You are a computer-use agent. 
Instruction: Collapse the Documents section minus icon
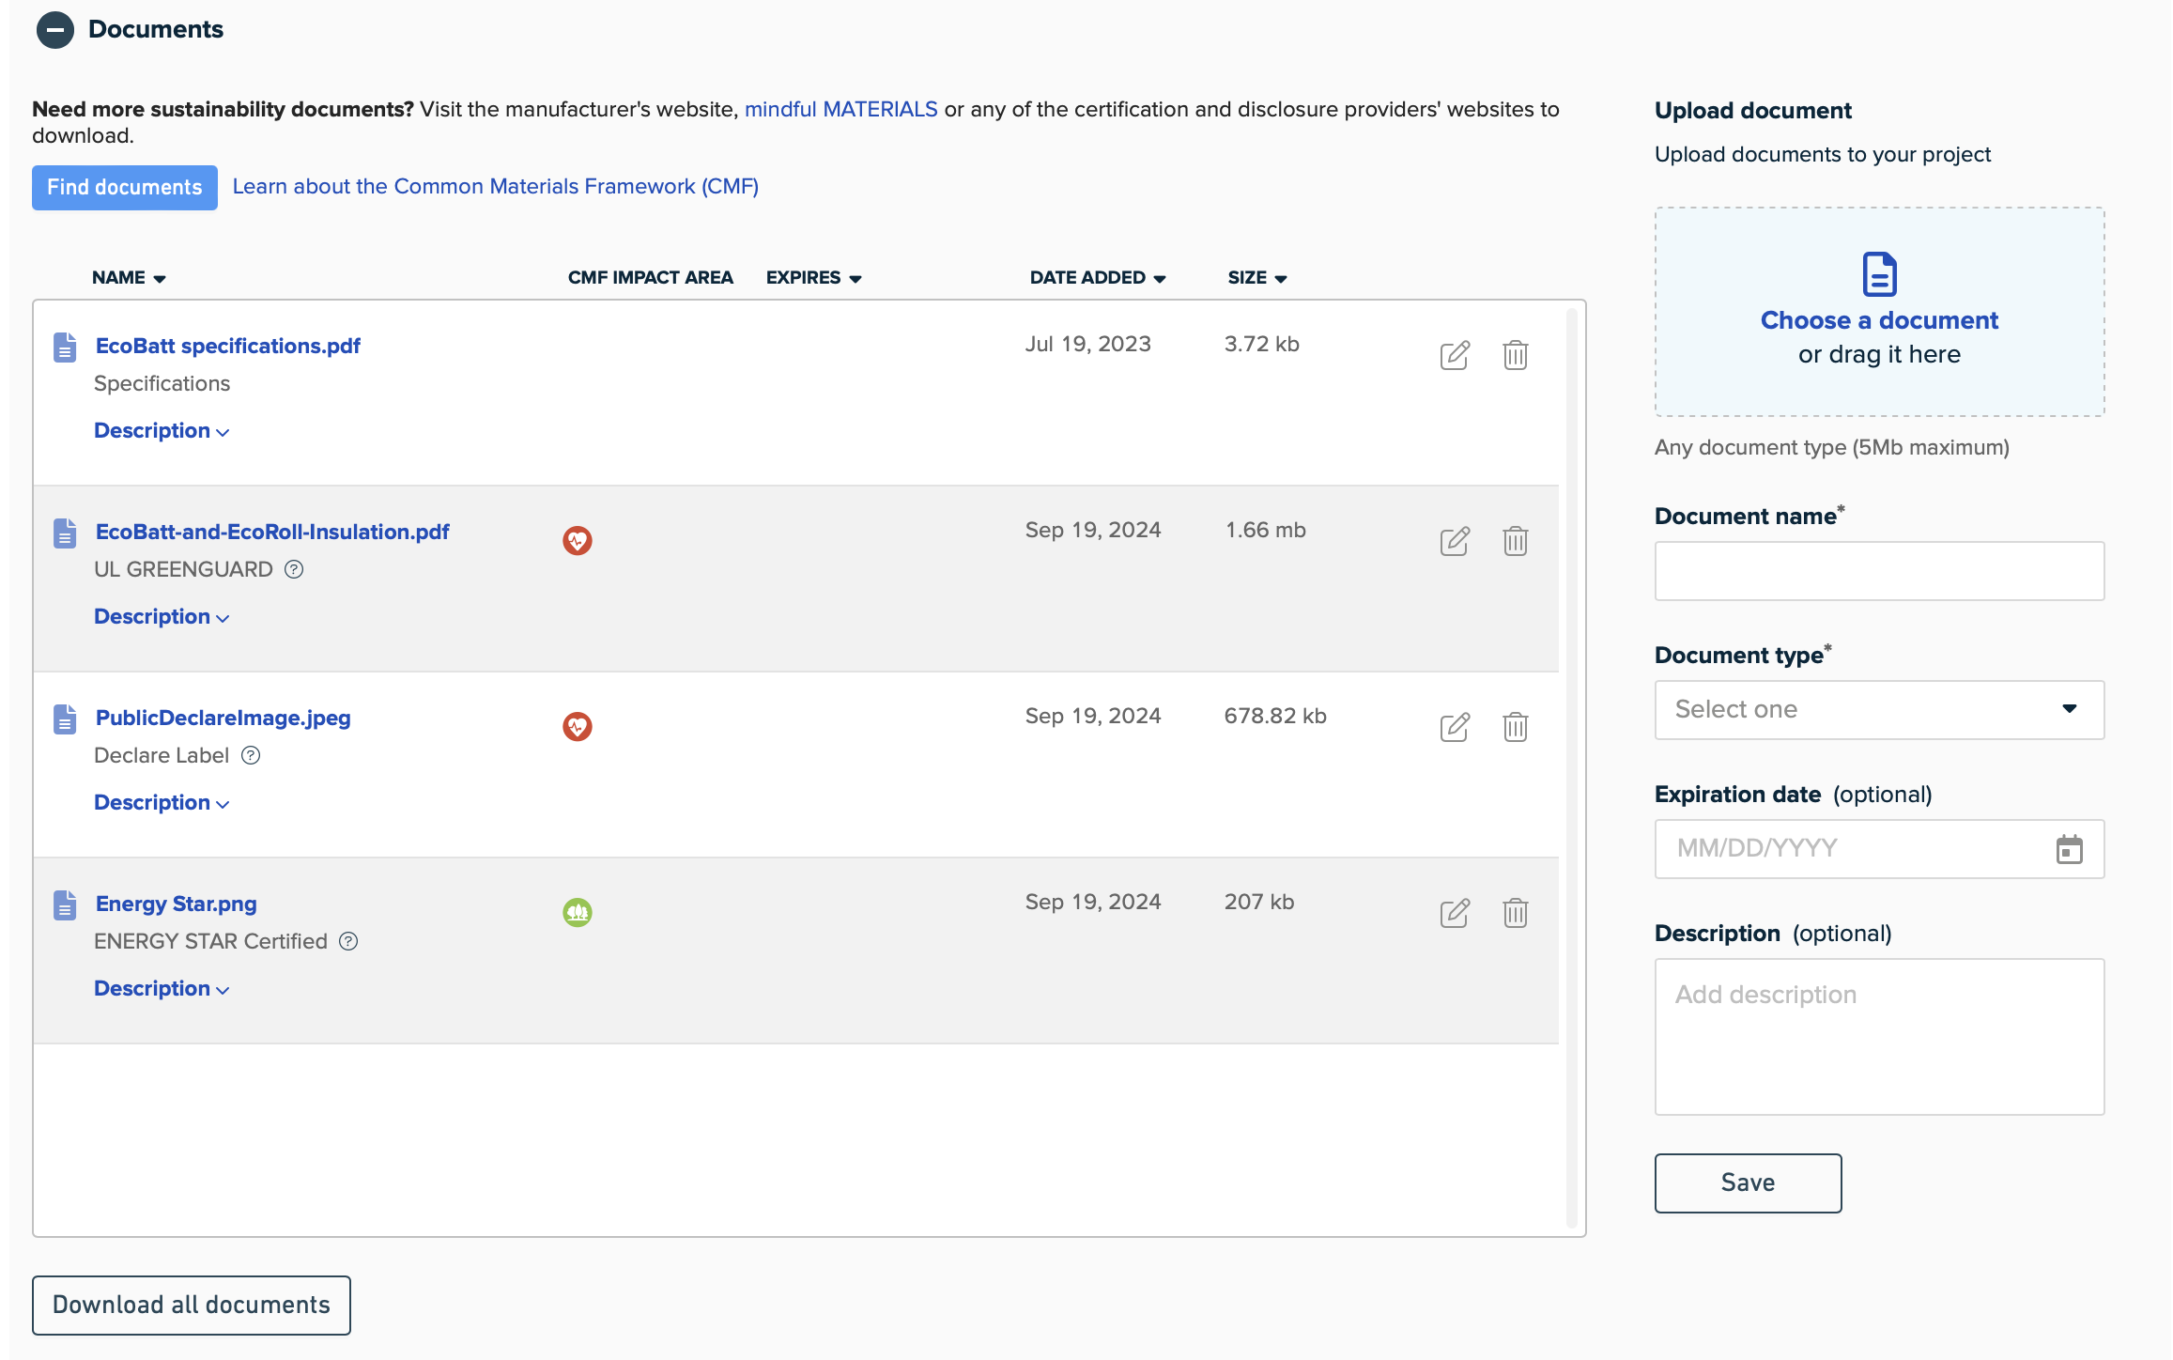(55, 30)
